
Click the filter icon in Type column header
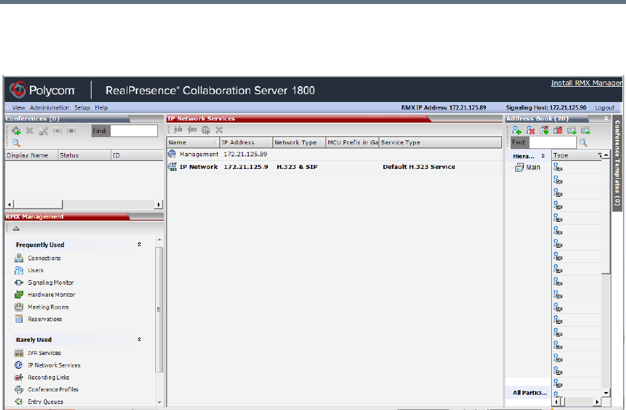[599, 155]
